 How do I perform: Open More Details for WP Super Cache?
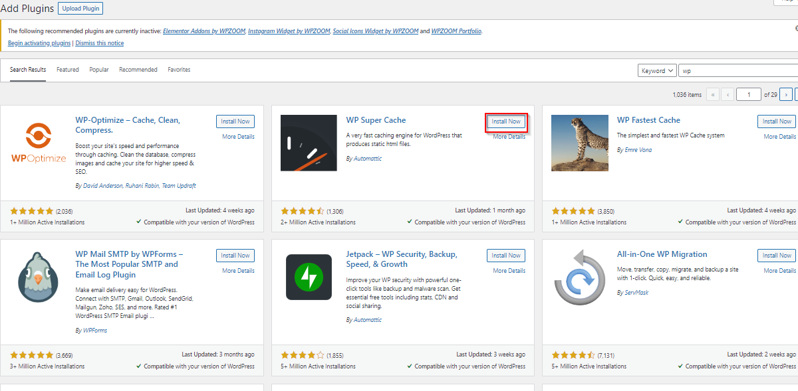[509, 137]
